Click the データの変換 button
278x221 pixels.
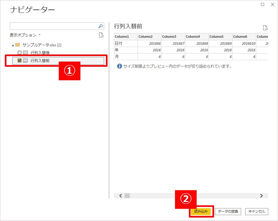[228, 212]
